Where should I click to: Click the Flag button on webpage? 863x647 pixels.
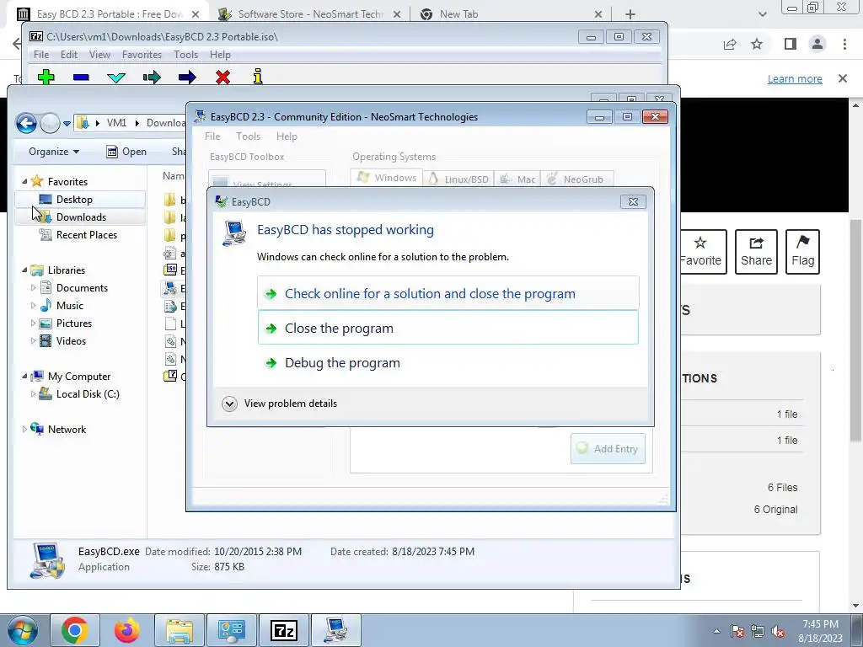pyautogui.click(x=802, y=251)
